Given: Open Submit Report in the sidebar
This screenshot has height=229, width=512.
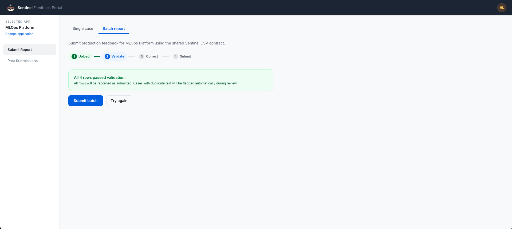Looking at the screenshot, I should pyautogui.click(x=30, y=50).
